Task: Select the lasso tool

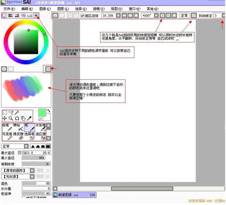Action: pos(11,112)
